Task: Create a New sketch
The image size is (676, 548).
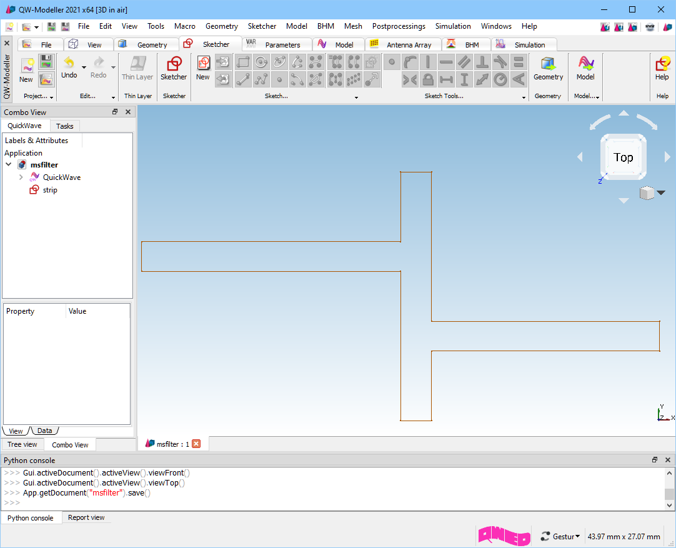Action: (x=203, y=69)
